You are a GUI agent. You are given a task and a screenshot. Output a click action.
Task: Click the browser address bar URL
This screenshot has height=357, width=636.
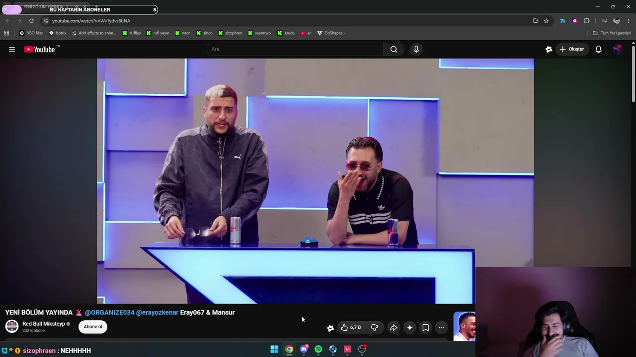pyautogui.click(x=91, y=21)
